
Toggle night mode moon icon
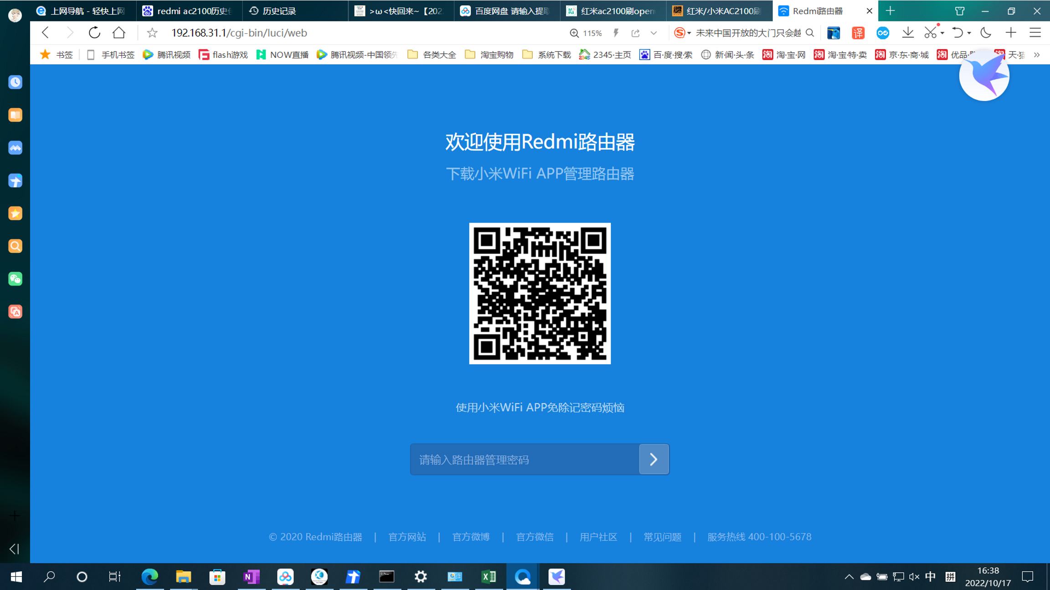(986, 33)
